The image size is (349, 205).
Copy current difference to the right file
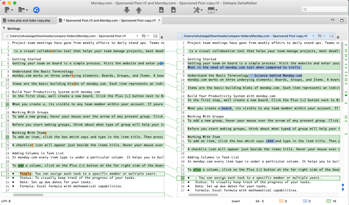(161, 10)
